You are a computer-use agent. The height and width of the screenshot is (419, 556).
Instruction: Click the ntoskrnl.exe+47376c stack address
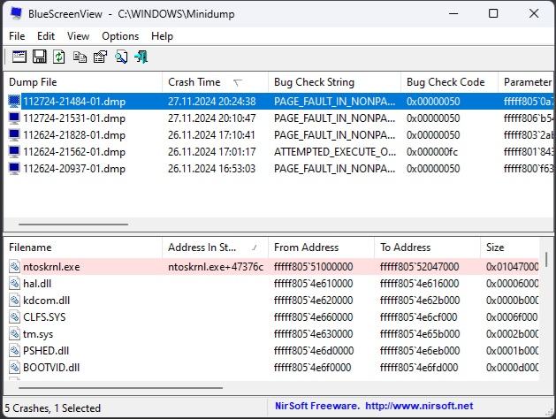pos(216,267)
